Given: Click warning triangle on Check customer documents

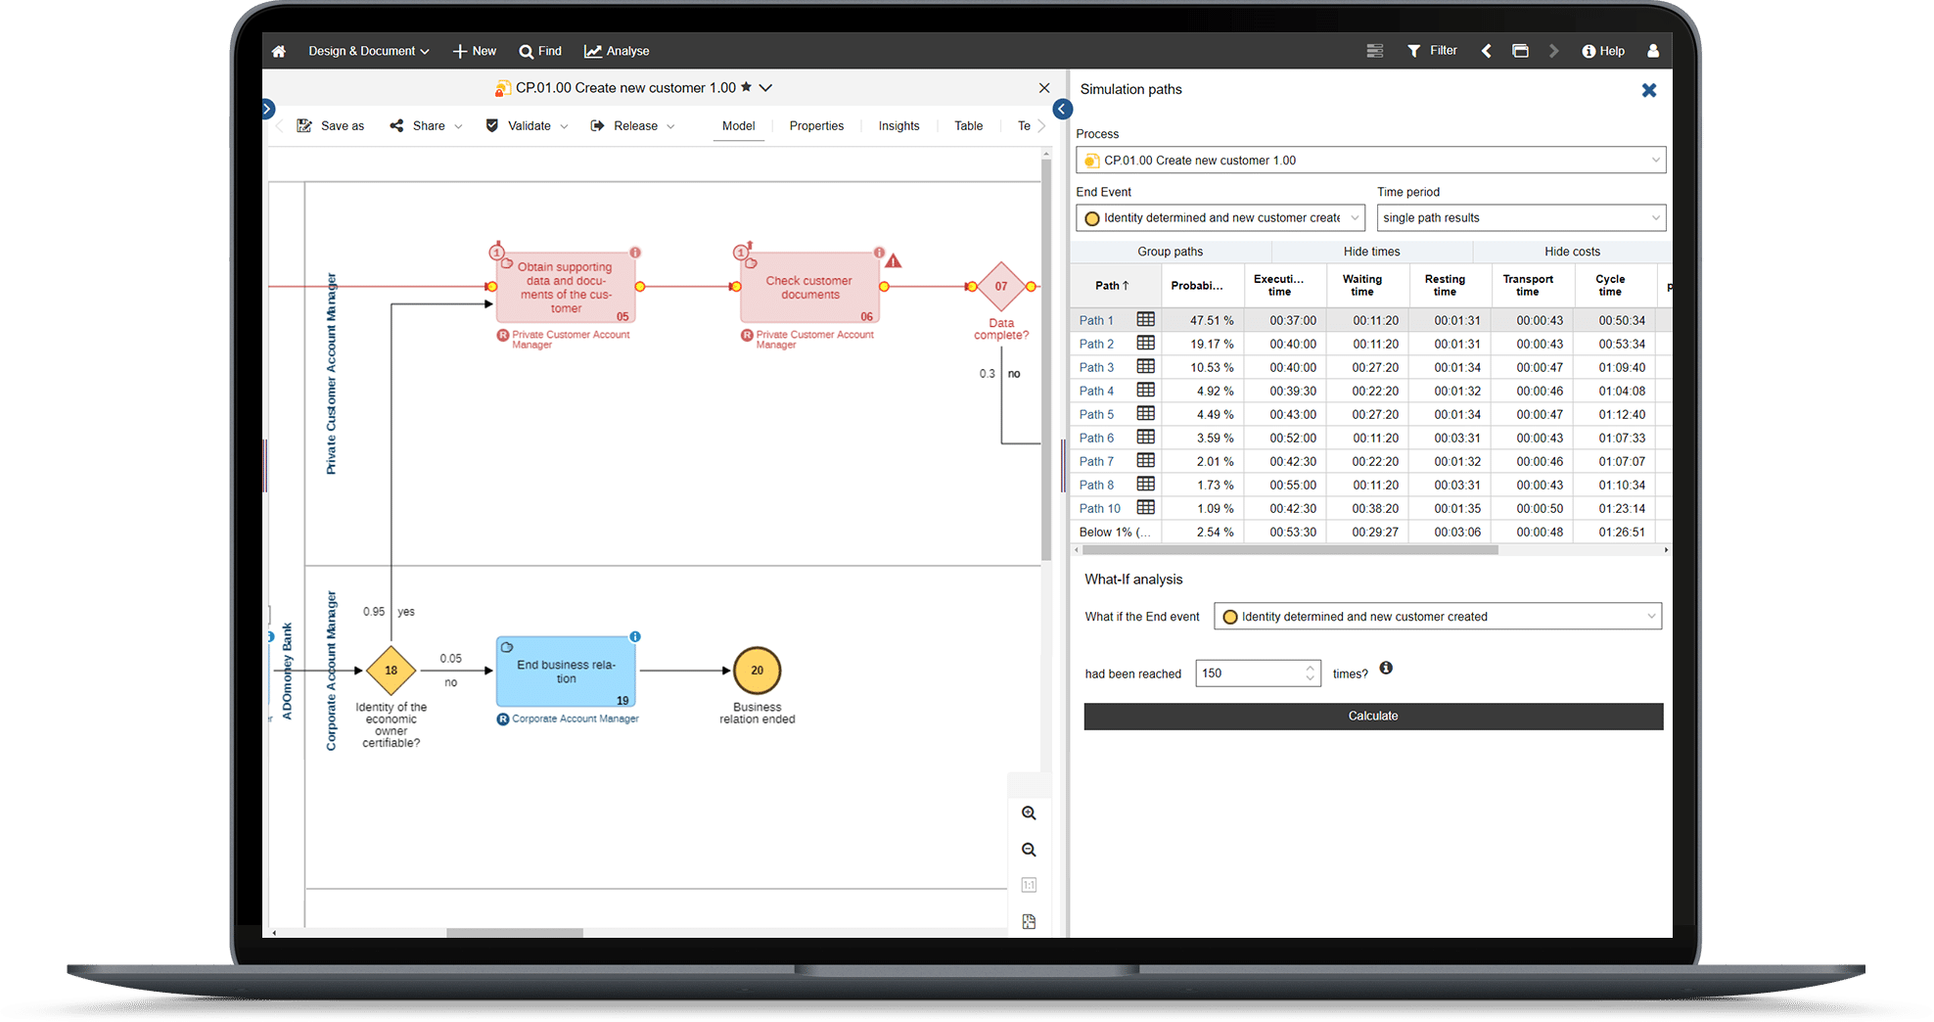Looking at the screenshot, I should pos(894,261).
